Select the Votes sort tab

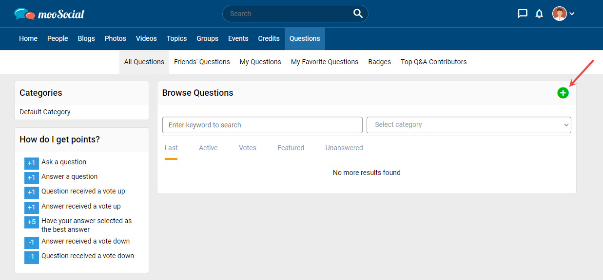click(x=248, y=148)
